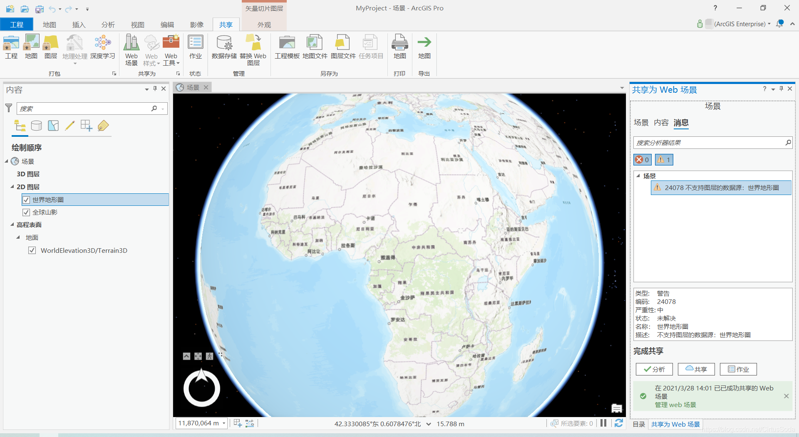This screenshot has width=799, height=437.
Task: Open coordinate display units dropdown arrow
Action: click(429, 424)
